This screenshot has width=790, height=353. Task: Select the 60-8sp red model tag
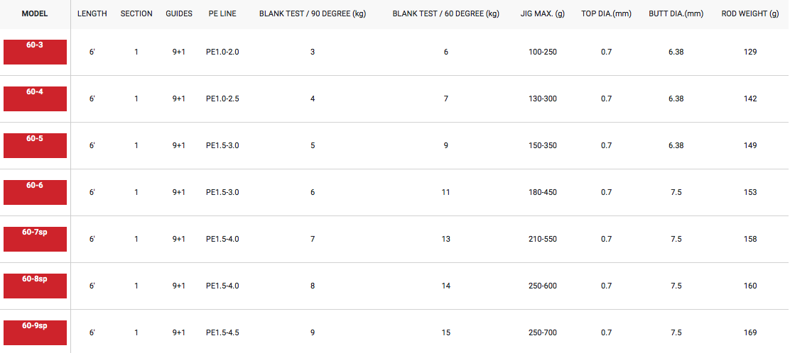36,286
